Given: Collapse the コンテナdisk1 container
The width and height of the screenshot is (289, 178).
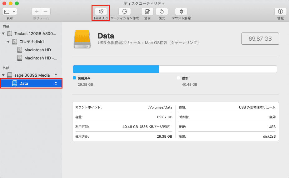Looking at the screenshot, I should point(8,42).
